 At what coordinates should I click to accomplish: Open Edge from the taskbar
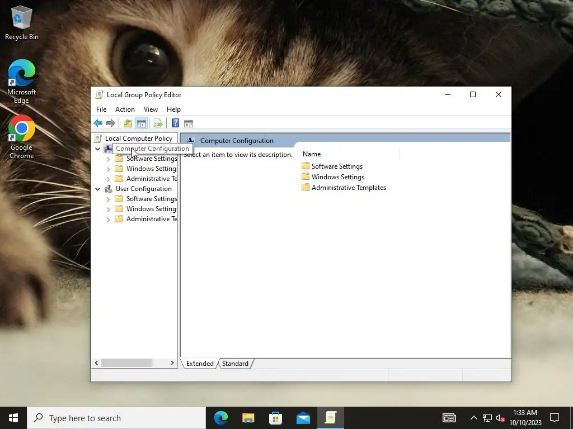(x=220, y=418)
